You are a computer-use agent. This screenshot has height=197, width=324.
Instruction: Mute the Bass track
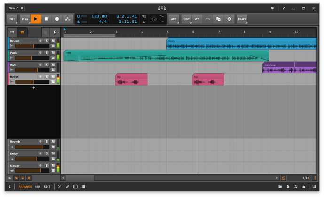click(53, 65)
